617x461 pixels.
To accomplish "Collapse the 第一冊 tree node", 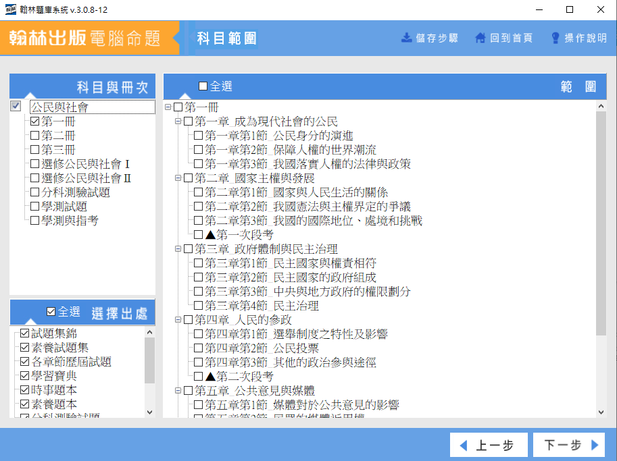I will 168,107.
